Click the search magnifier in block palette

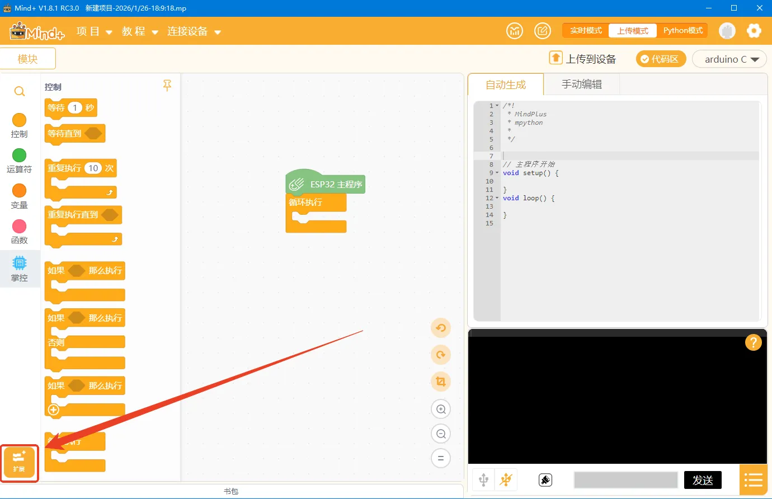click(x=20, y=91)
